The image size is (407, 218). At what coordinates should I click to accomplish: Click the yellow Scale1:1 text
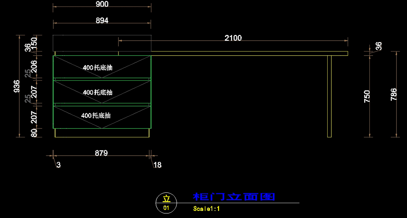coord(207,209)
